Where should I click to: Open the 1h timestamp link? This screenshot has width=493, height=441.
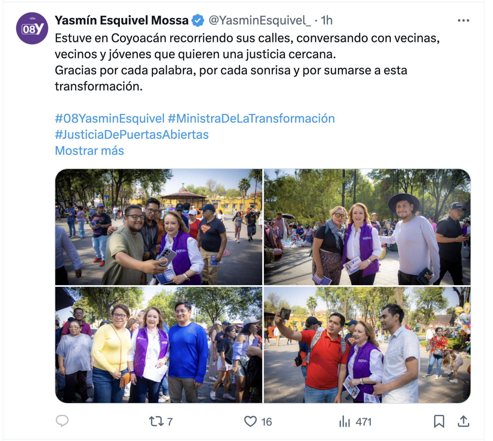click(x=327, y=21)
